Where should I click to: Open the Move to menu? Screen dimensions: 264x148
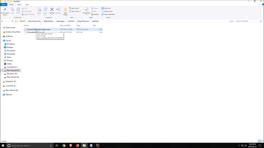[x=39, y=12]
